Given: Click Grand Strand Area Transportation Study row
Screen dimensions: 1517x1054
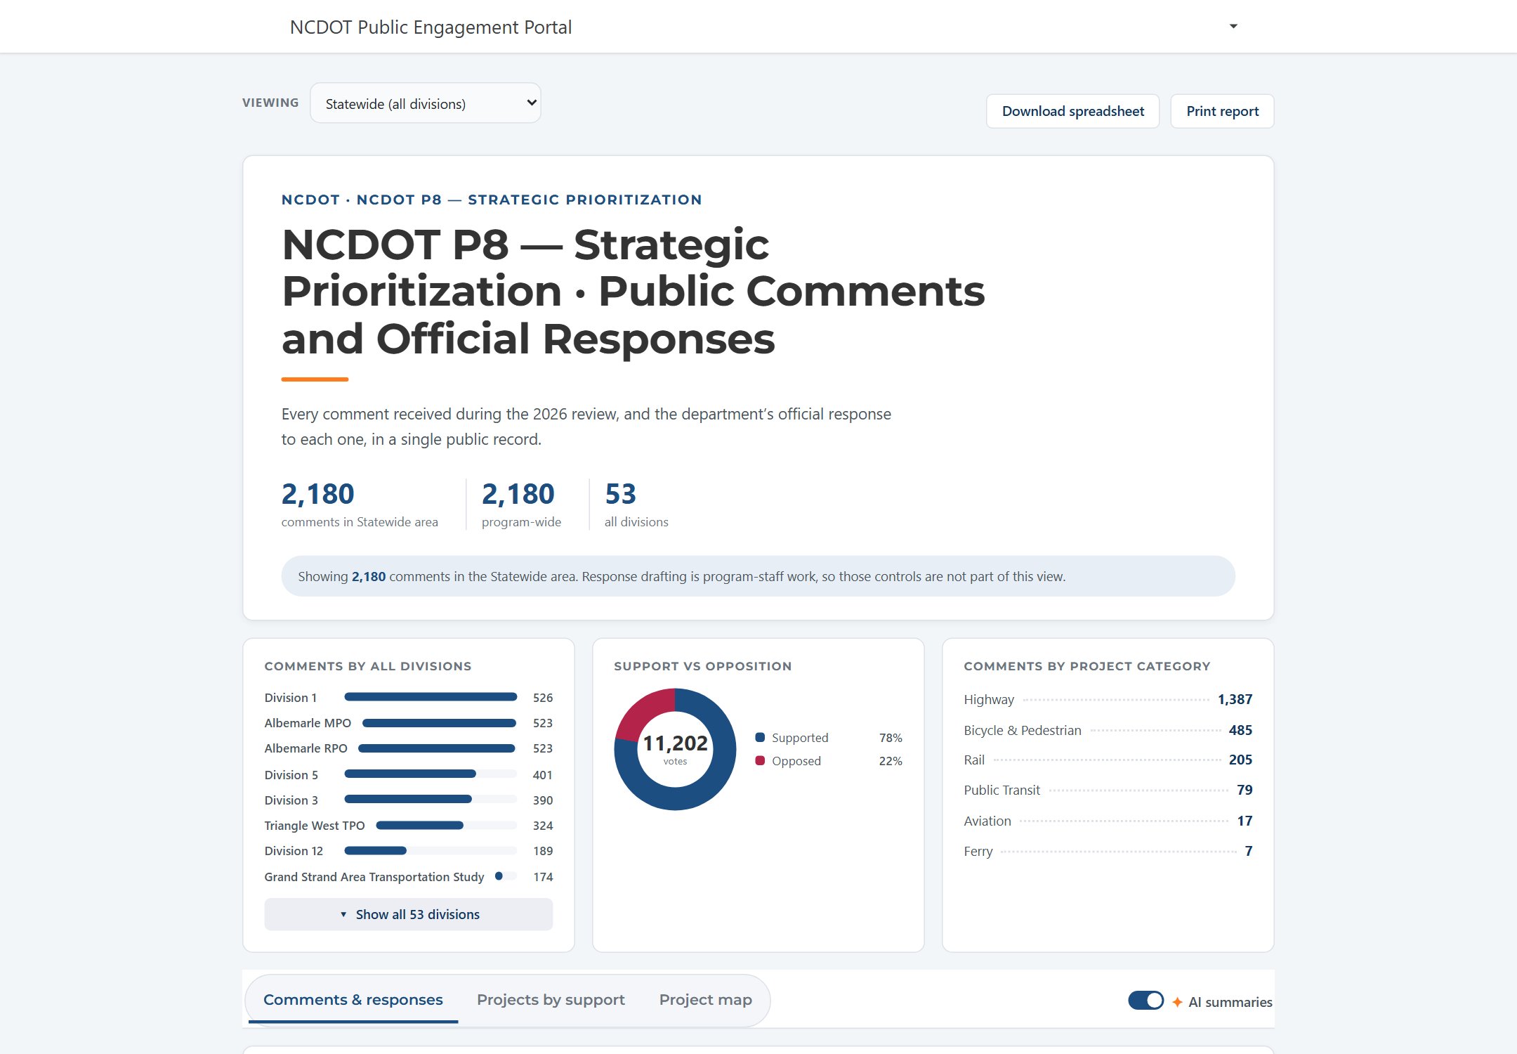Looking at the screenshot, I should point(408,877).
